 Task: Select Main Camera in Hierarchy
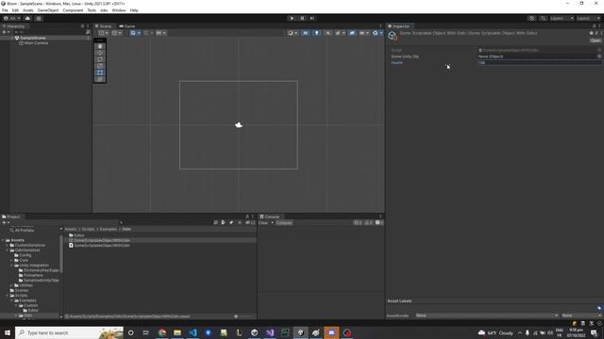36,43
